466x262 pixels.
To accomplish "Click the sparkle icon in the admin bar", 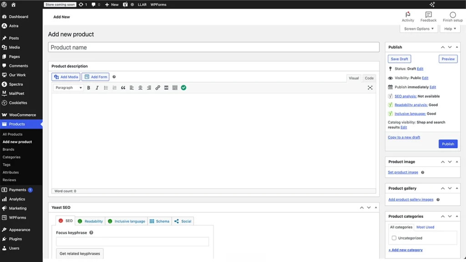I will [432, 5].
